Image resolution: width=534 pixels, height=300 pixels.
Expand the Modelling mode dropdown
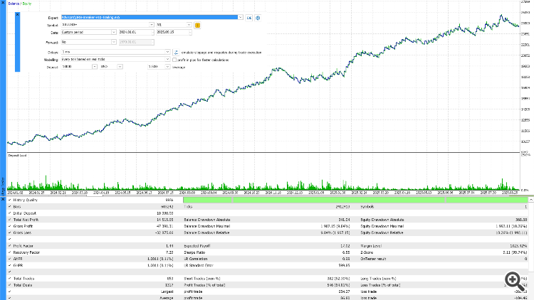tap(167, 60)
